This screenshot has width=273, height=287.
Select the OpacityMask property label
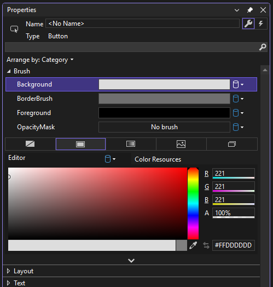(x=36, y=127)
